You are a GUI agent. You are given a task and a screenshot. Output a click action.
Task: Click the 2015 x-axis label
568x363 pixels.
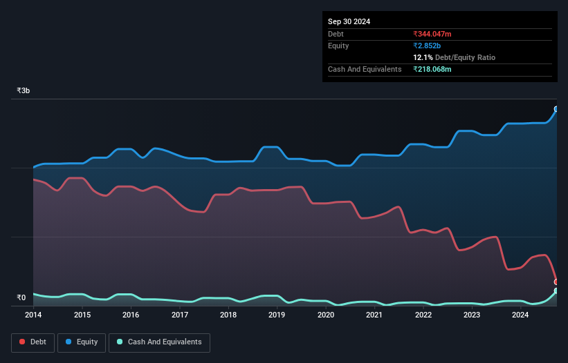point(82,315)
